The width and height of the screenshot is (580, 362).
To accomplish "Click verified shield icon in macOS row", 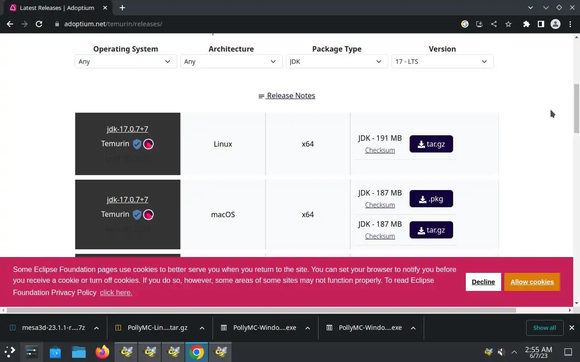I will pyautogui.click(x=137, y=214).
